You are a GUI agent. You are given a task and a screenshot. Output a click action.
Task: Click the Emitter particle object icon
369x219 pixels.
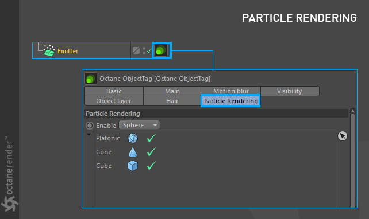pos(49,50)
